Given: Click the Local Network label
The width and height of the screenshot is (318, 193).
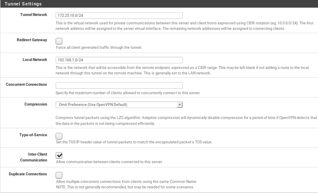Looking at the screenshot, I should [x=35, y=60].
